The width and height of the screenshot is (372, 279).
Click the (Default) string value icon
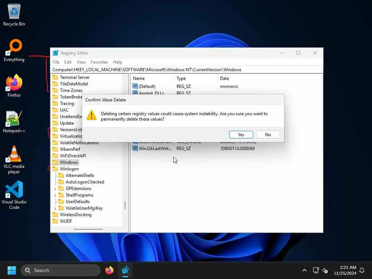[135, 86]
